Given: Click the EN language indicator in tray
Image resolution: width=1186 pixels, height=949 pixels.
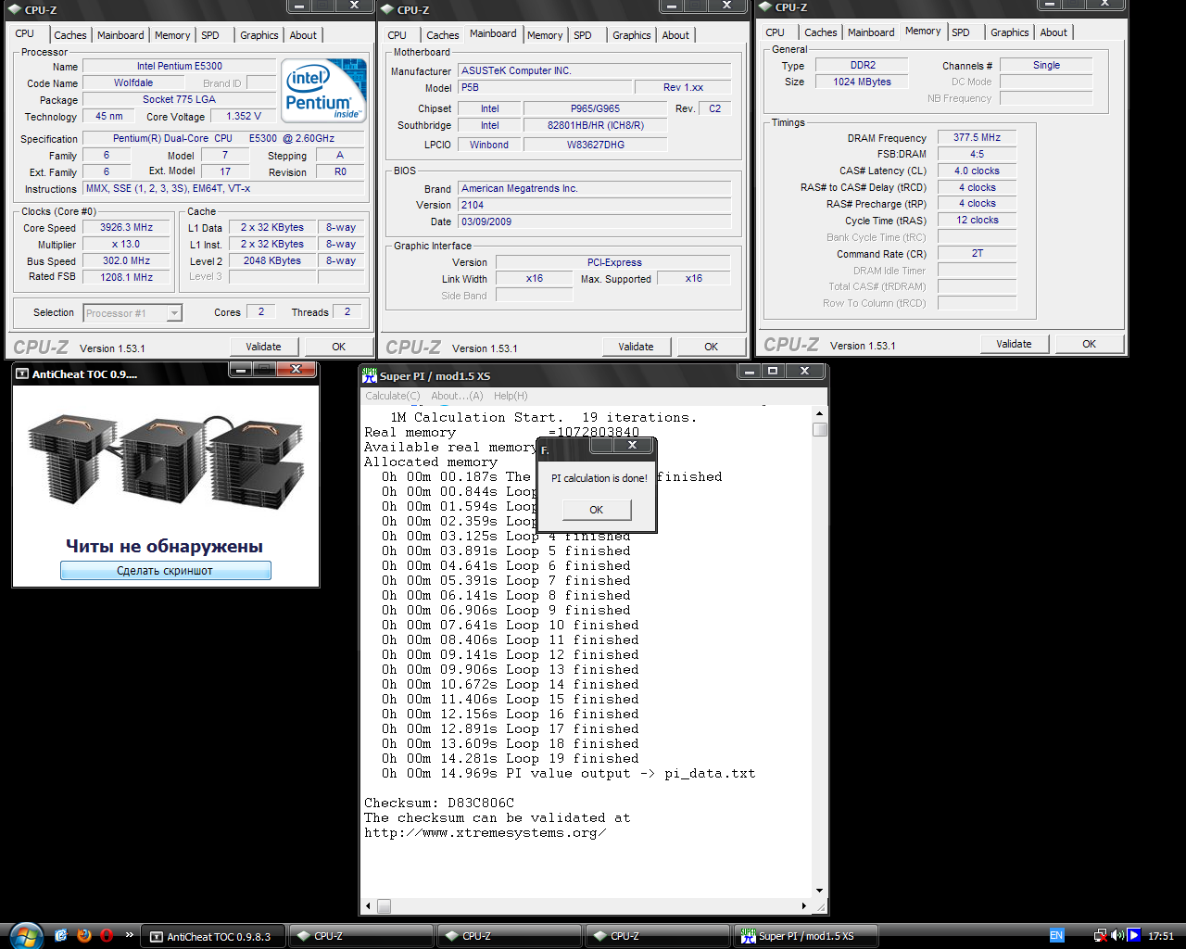Looking at the screenshot, I should tap(1056, 936).
